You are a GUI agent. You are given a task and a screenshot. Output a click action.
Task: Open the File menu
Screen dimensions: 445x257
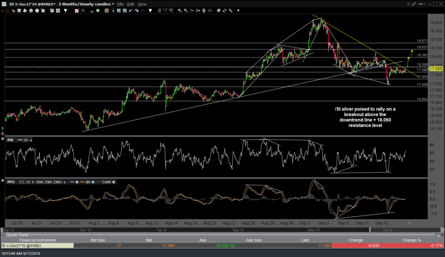(121, 4)
